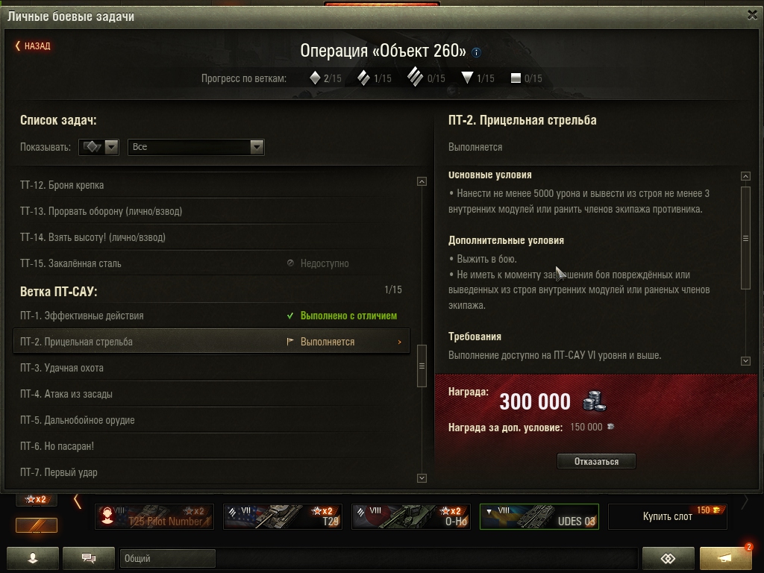Choose the UDES 03 tank in carousel

coord(539,516)
